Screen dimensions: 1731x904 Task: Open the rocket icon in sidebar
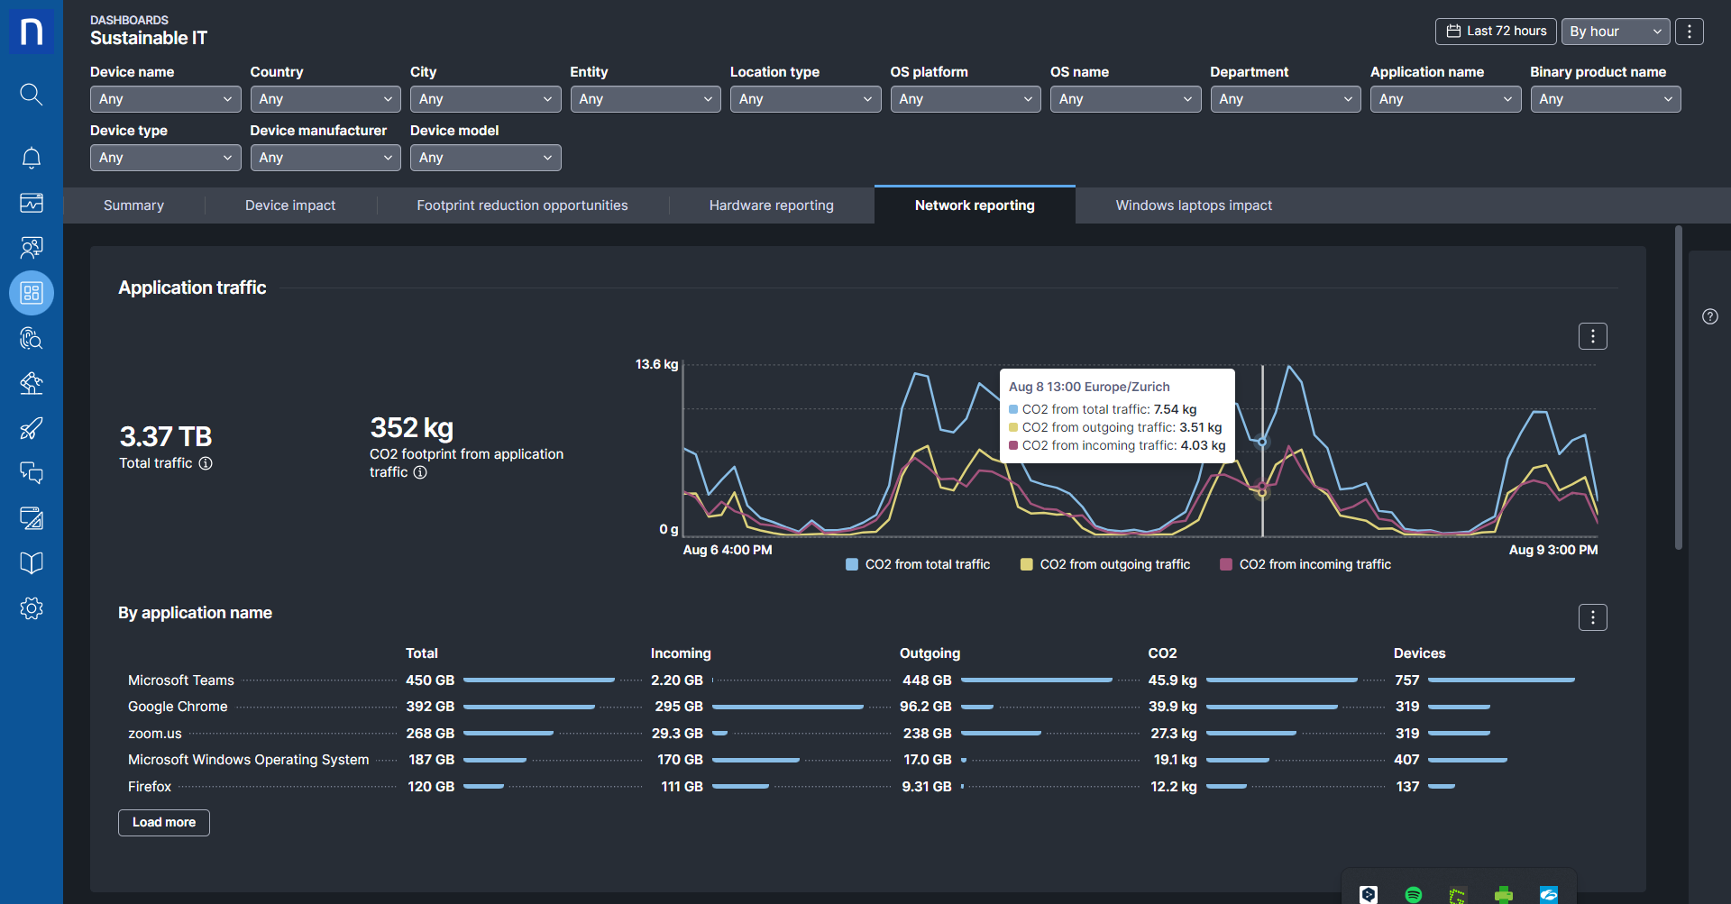[31, 428]
